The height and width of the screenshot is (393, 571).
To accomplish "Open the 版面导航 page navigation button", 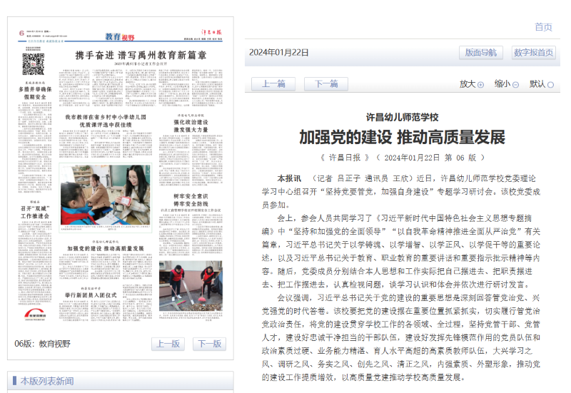I will [480, 53].
